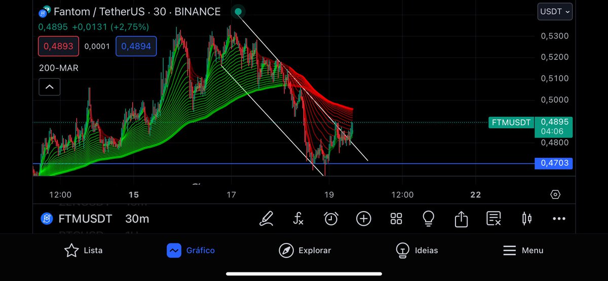
Task: Switch to the Gráfico tab
Action: [191, 250]
